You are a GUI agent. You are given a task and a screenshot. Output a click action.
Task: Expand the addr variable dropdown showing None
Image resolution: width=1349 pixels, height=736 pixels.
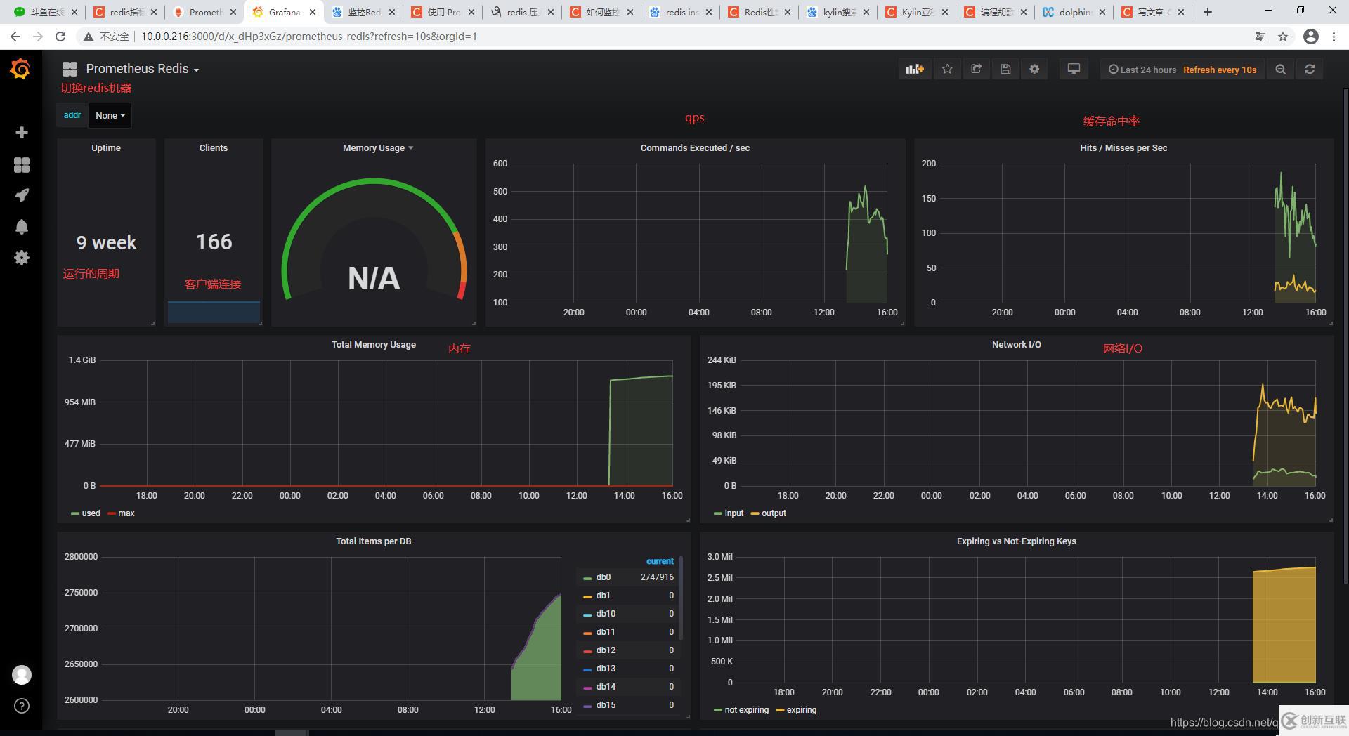click(x=110, y=115)
